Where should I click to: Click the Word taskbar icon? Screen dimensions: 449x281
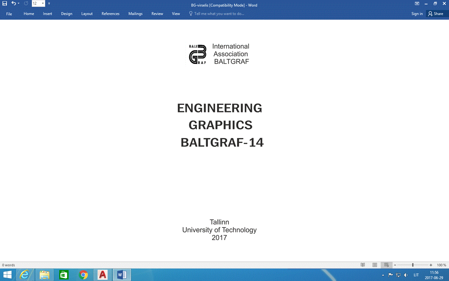122,275
